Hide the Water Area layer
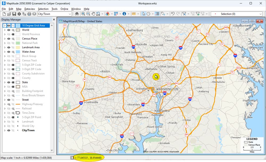 point(9,52)
